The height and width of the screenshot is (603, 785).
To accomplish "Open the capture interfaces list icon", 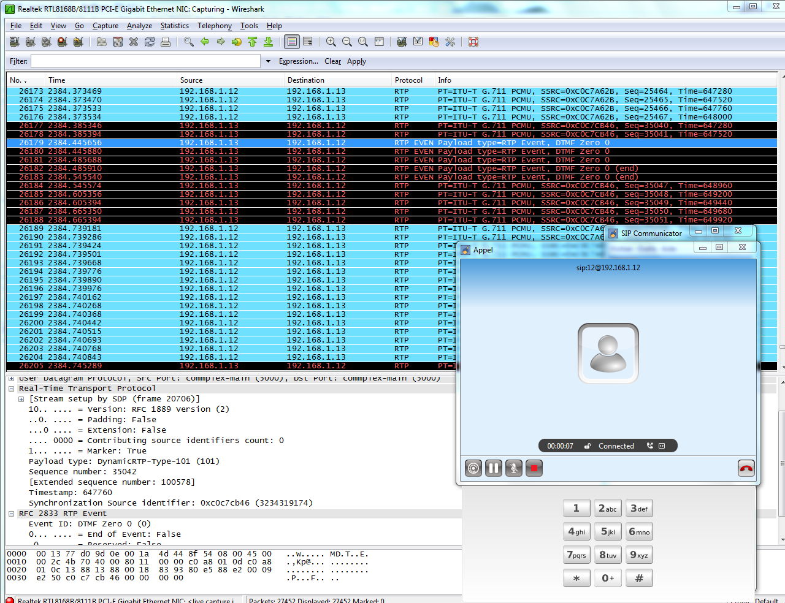I will pos(14,42).
